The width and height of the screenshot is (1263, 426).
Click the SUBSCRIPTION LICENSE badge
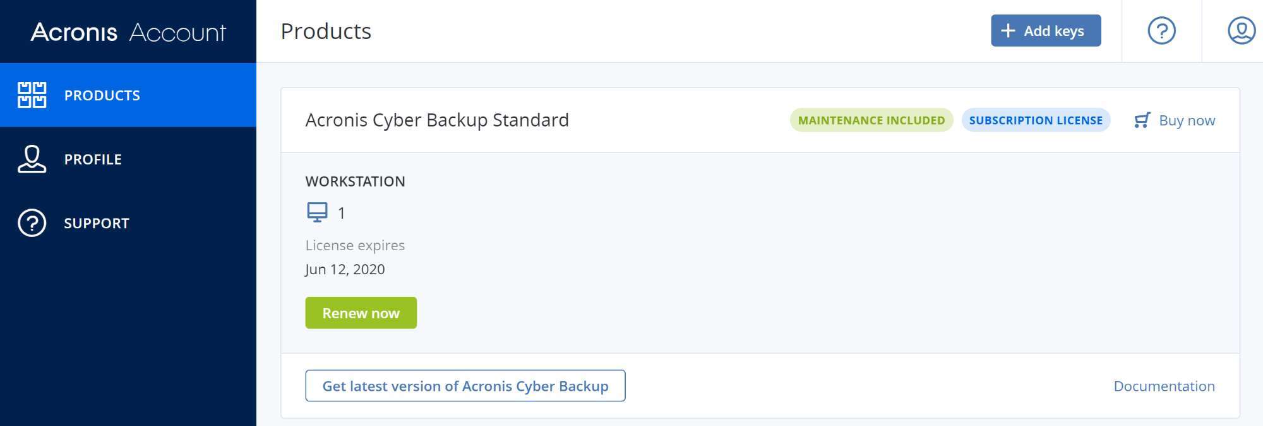(x=1036, y=120)
